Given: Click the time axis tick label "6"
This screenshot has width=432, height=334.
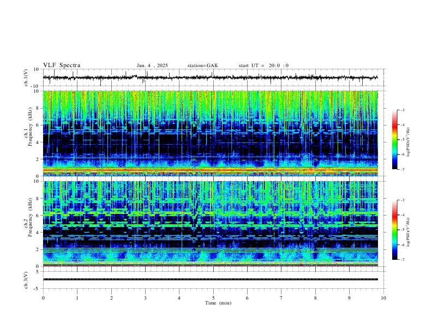Looking at the screenshot, I should tap(247, 298).
